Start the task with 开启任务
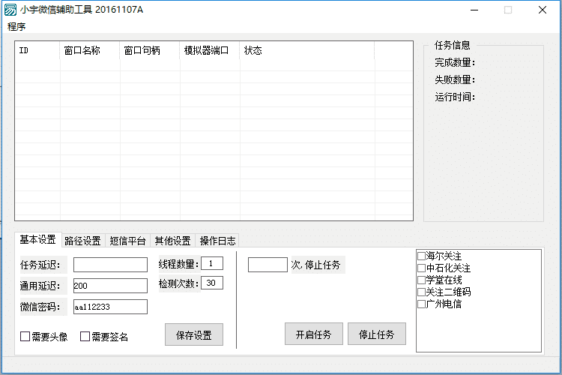The width and height of the screenshot is (562, 375). click(313, 334)
